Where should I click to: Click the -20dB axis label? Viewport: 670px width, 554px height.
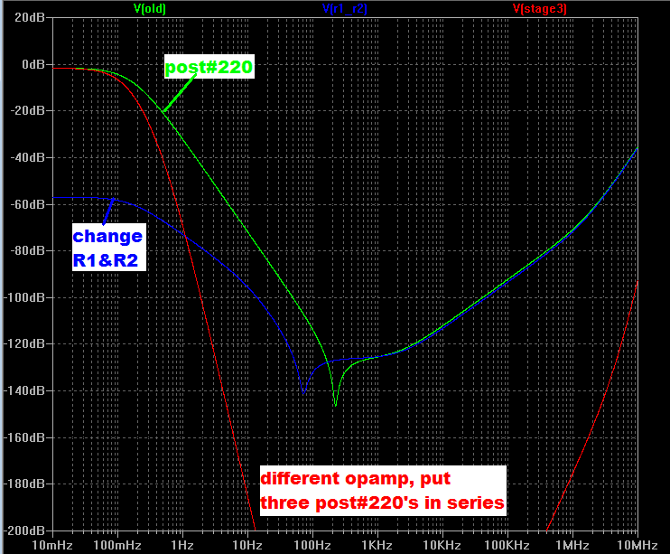tap(27, 110)
